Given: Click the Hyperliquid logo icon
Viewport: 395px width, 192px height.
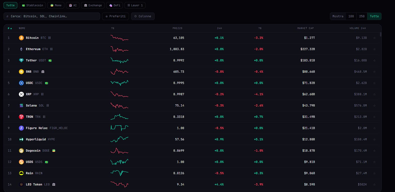Looking at the screenshot, I should (21, 139).
